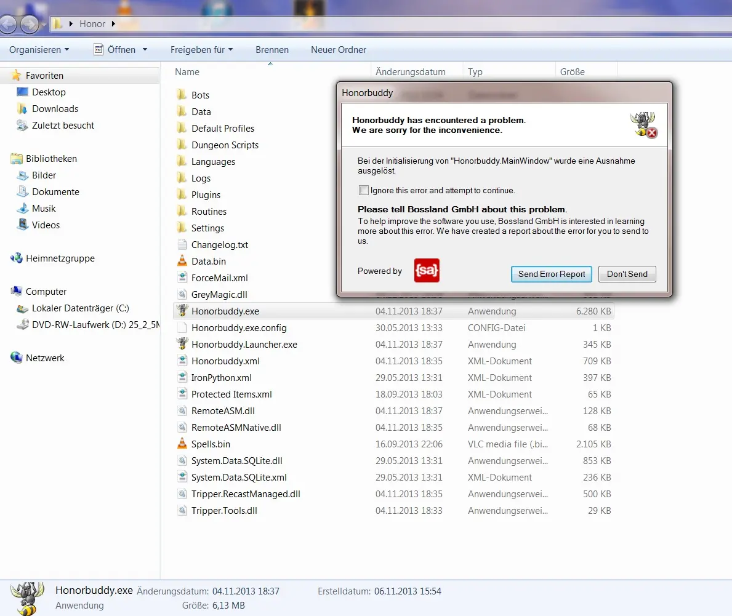Click the Honorbuddy bee error icon in the dialog
Viewport: 732px width, 616px height.
(644, 124)
